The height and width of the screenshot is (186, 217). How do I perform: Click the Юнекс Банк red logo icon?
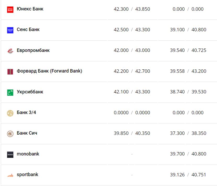point(10,9)
